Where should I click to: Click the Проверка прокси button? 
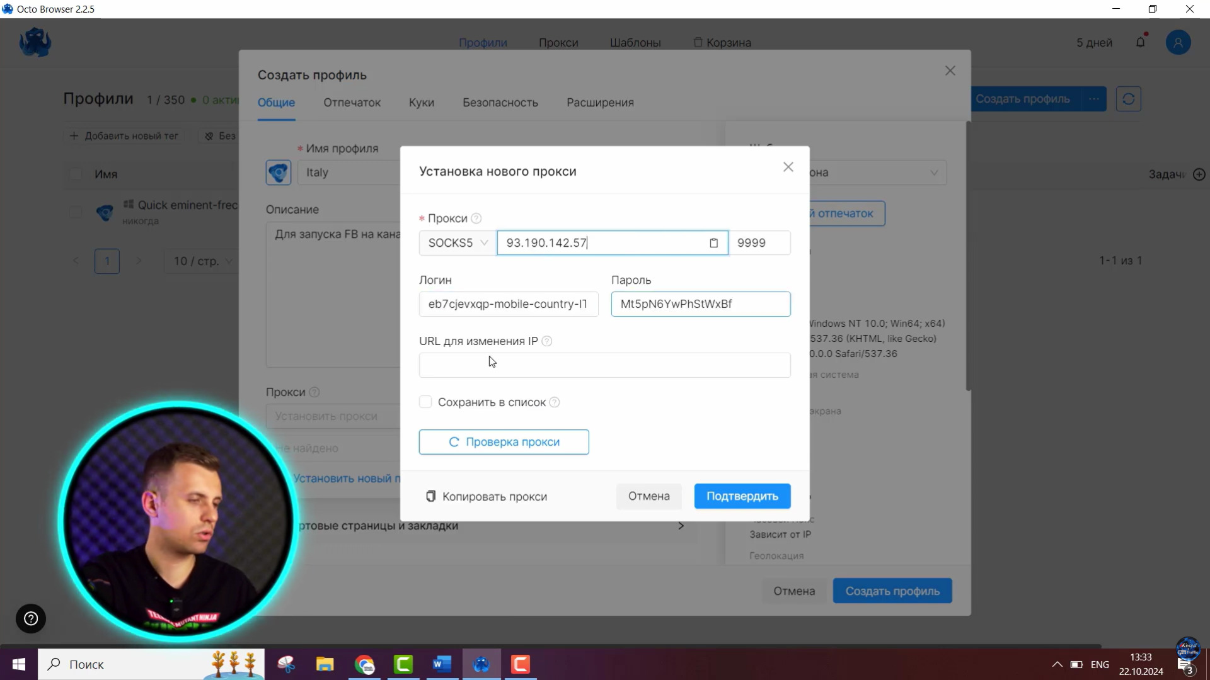[x=504, y=442]
